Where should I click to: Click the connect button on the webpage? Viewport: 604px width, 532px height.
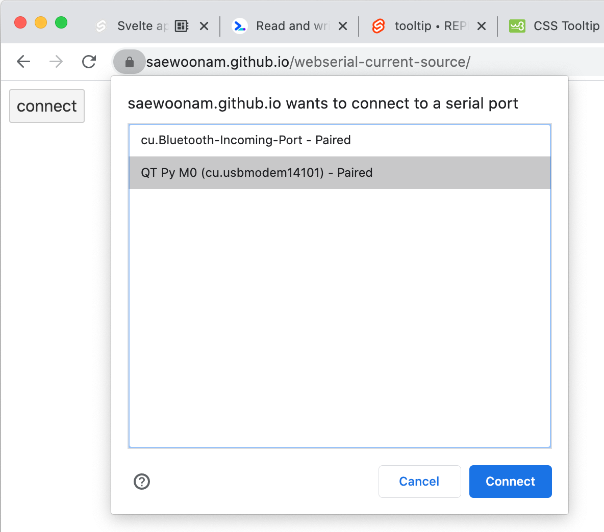(x=46, y=105)
